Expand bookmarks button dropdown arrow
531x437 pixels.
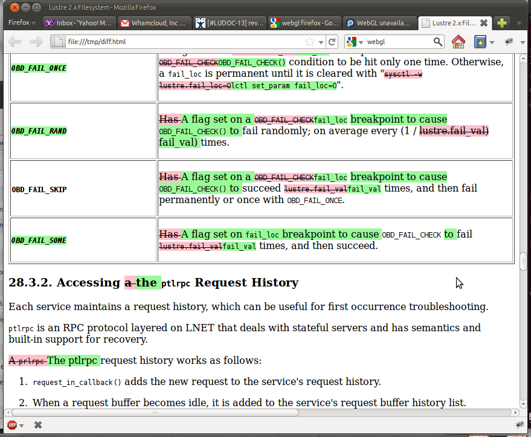pyautogui.click(x=492, y=42)
